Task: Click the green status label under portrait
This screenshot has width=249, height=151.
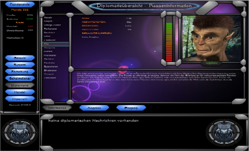Action: click(211, 63)
